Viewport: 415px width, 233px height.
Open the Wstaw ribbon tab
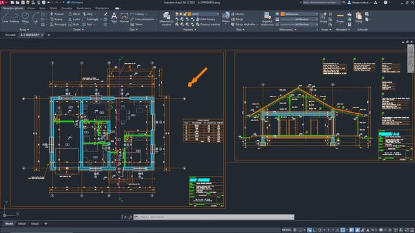click(x=31, y=8)
